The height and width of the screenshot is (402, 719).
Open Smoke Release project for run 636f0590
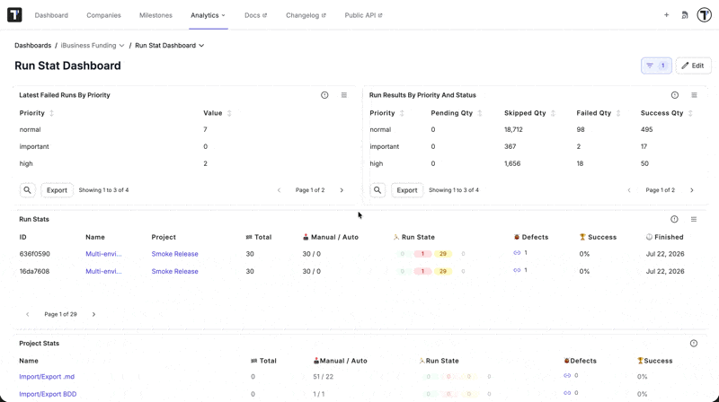click(x=174, y=254)
